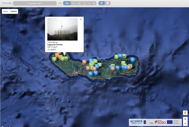
Task: Click the M marker near Ribeira Quente
Action: 113,68
